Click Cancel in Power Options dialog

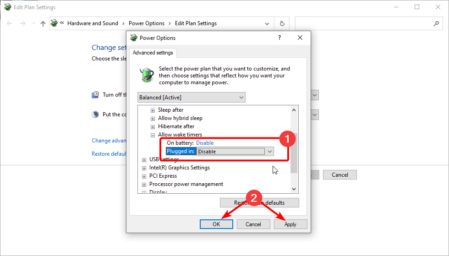click(253, 224)
